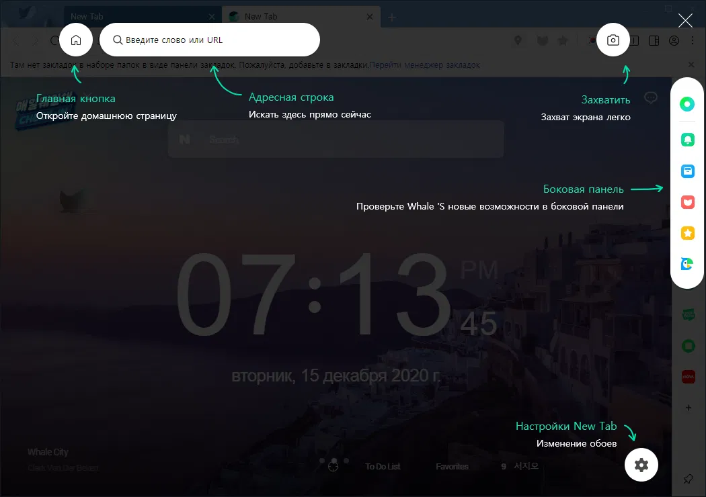Click the dimmed forward navigation arrow
This screenshot has height=497, width=706.
point(35,41)
